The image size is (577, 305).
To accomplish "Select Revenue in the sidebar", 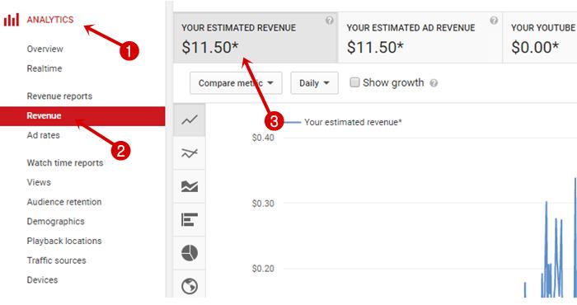I will coord(82,116).
